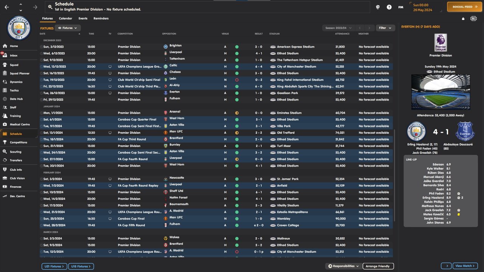Screen dimensions: 484x272
Task: Open the Fixtures view dropdown
Action: tap(68, 28)
